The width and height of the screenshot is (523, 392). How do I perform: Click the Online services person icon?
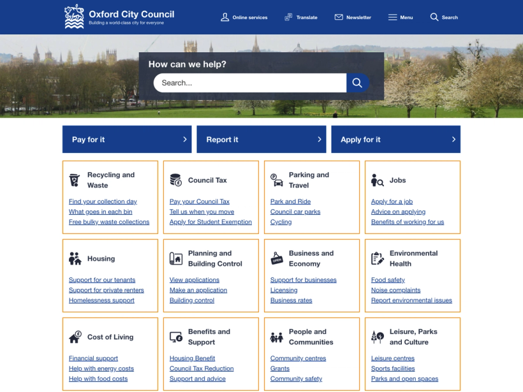[x=225, y=17]
